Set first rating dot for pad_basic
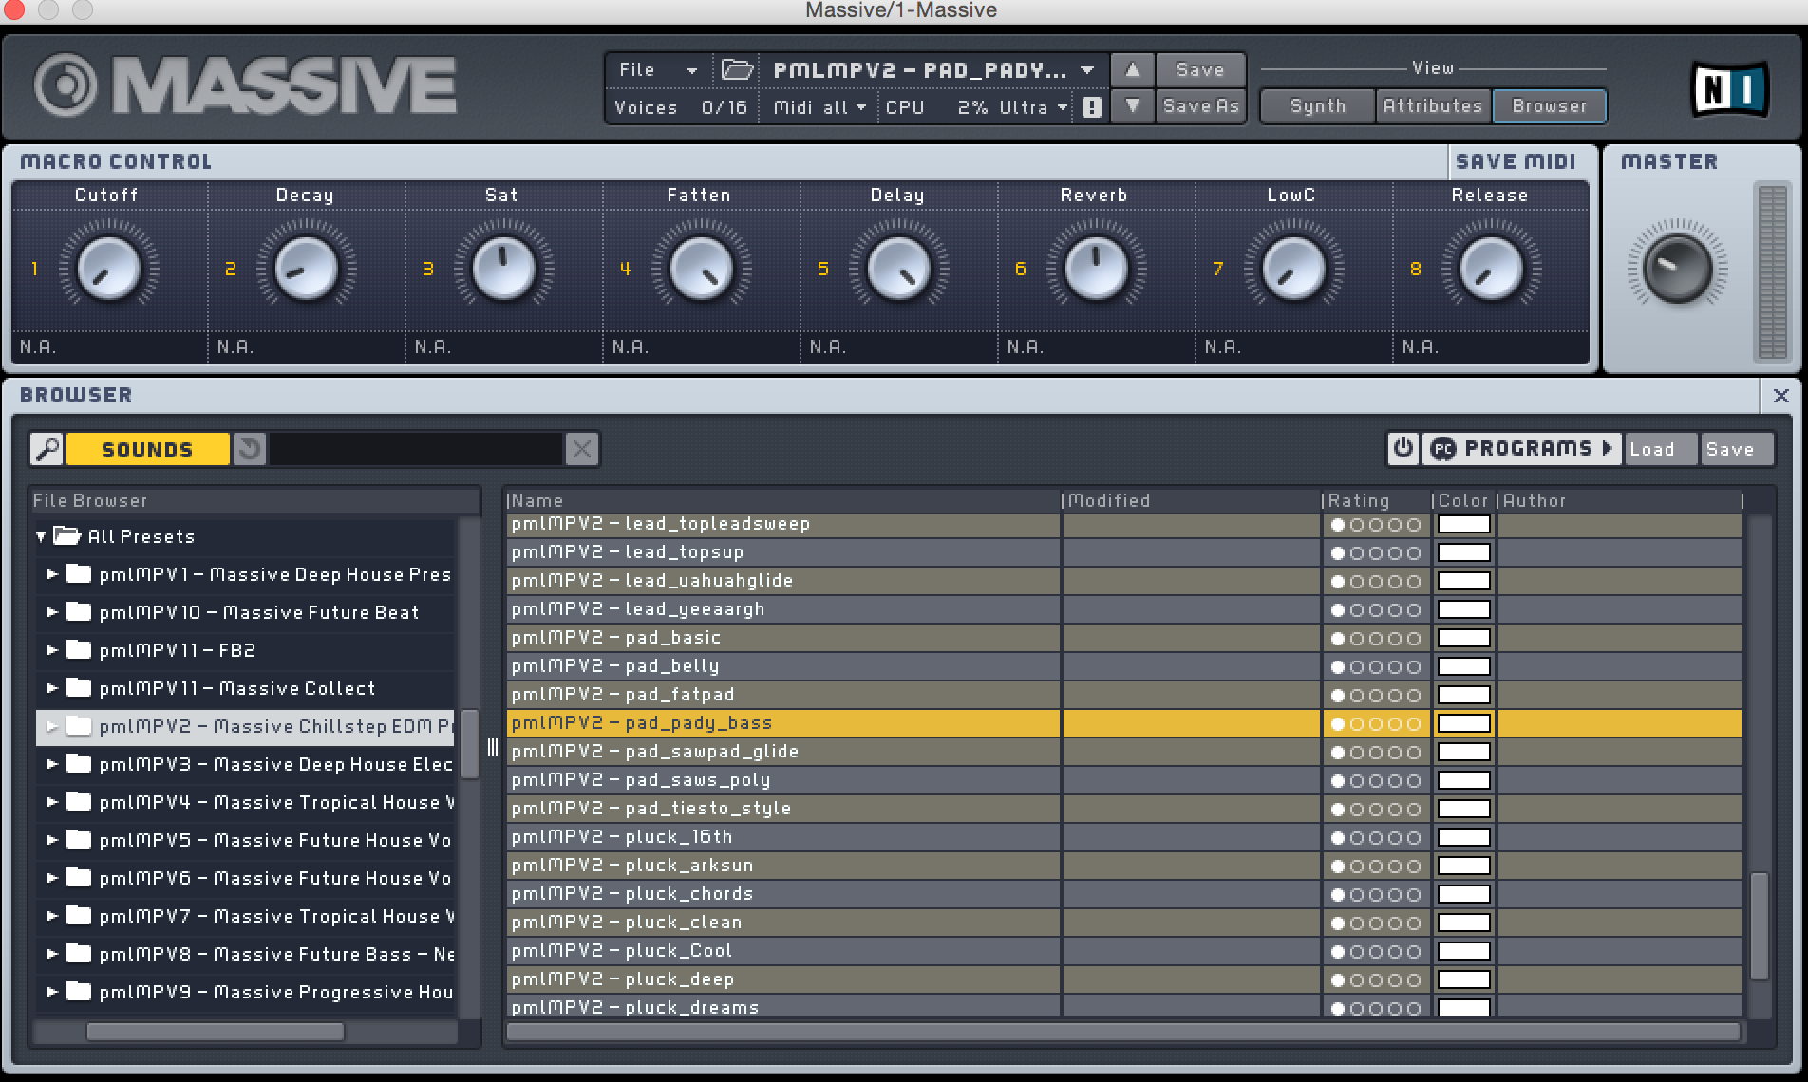1808x1082 pixels. [x=1338, y=638]
